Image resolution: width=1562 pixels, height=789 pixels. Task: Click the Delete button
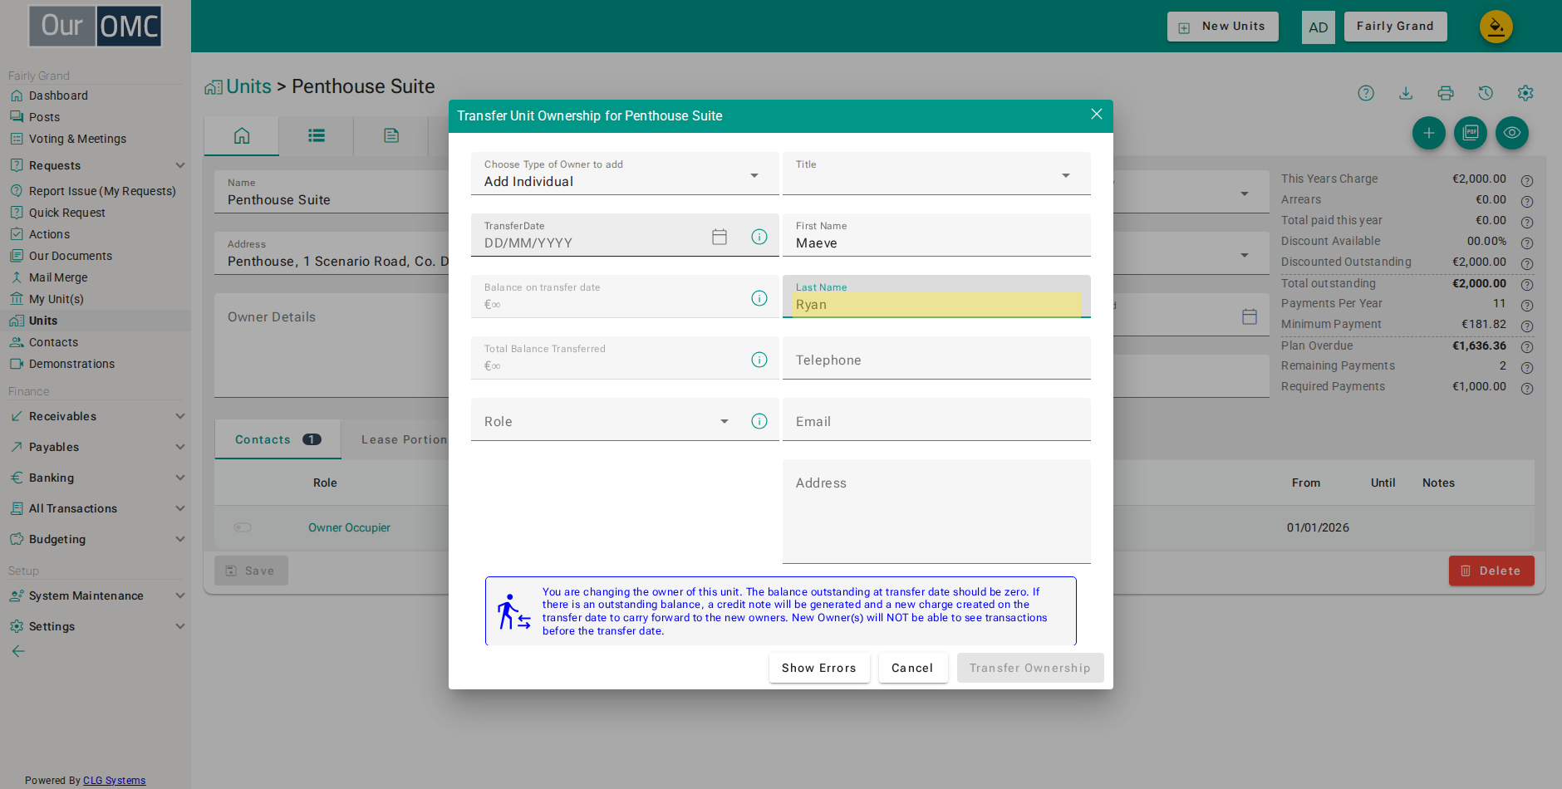tap(1491, 571)
